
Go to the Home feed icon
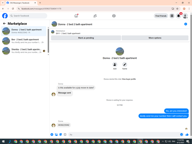coord(76,16)
